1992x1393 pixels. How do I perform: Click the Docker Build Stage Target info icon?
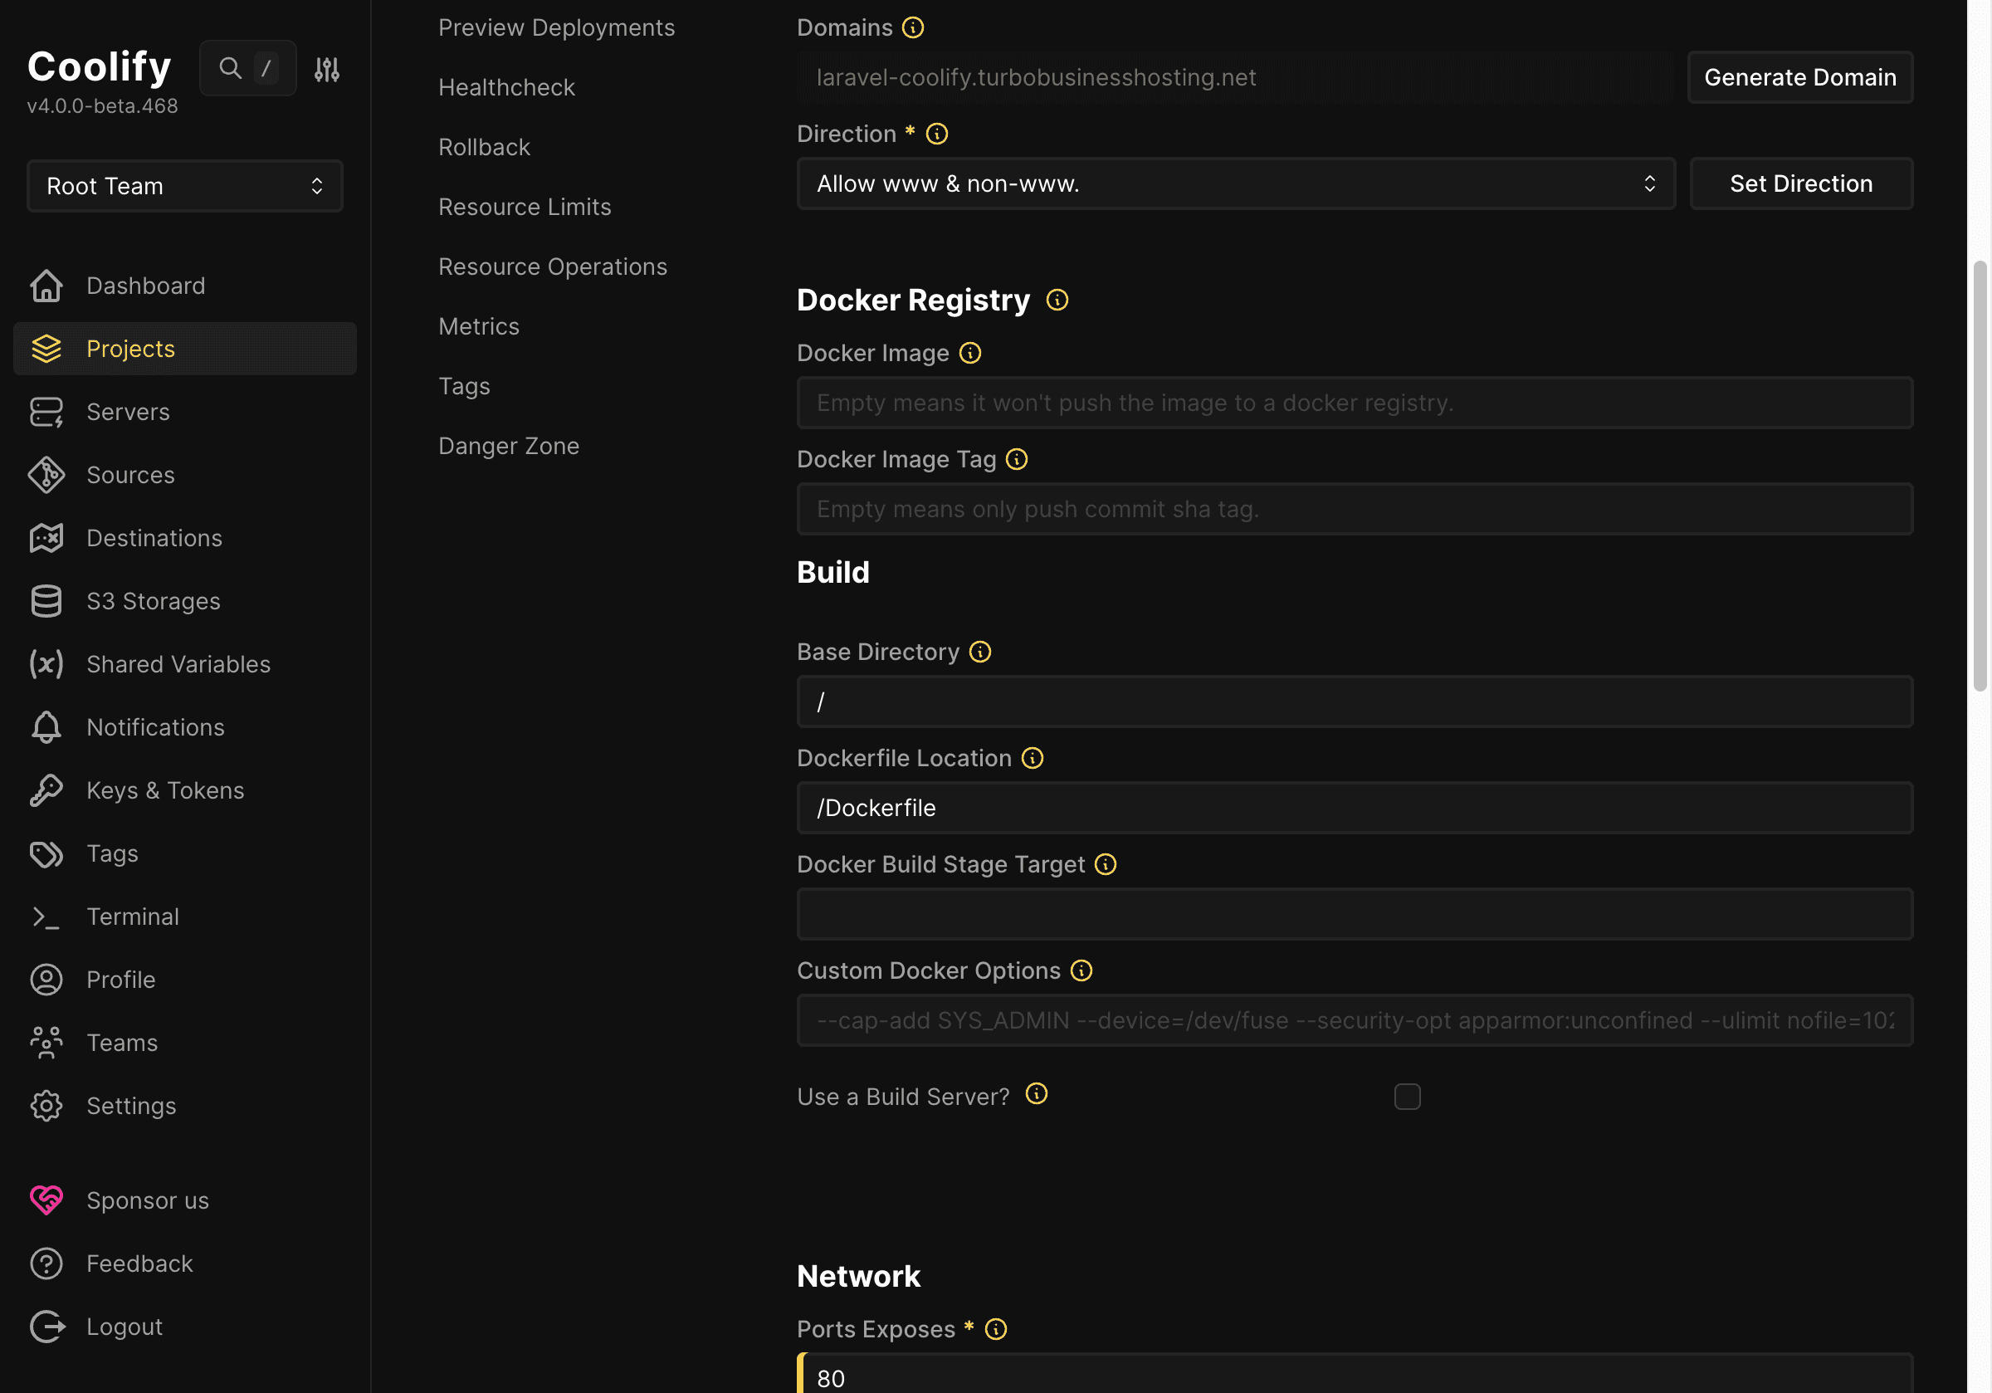tap(1106, 864)
